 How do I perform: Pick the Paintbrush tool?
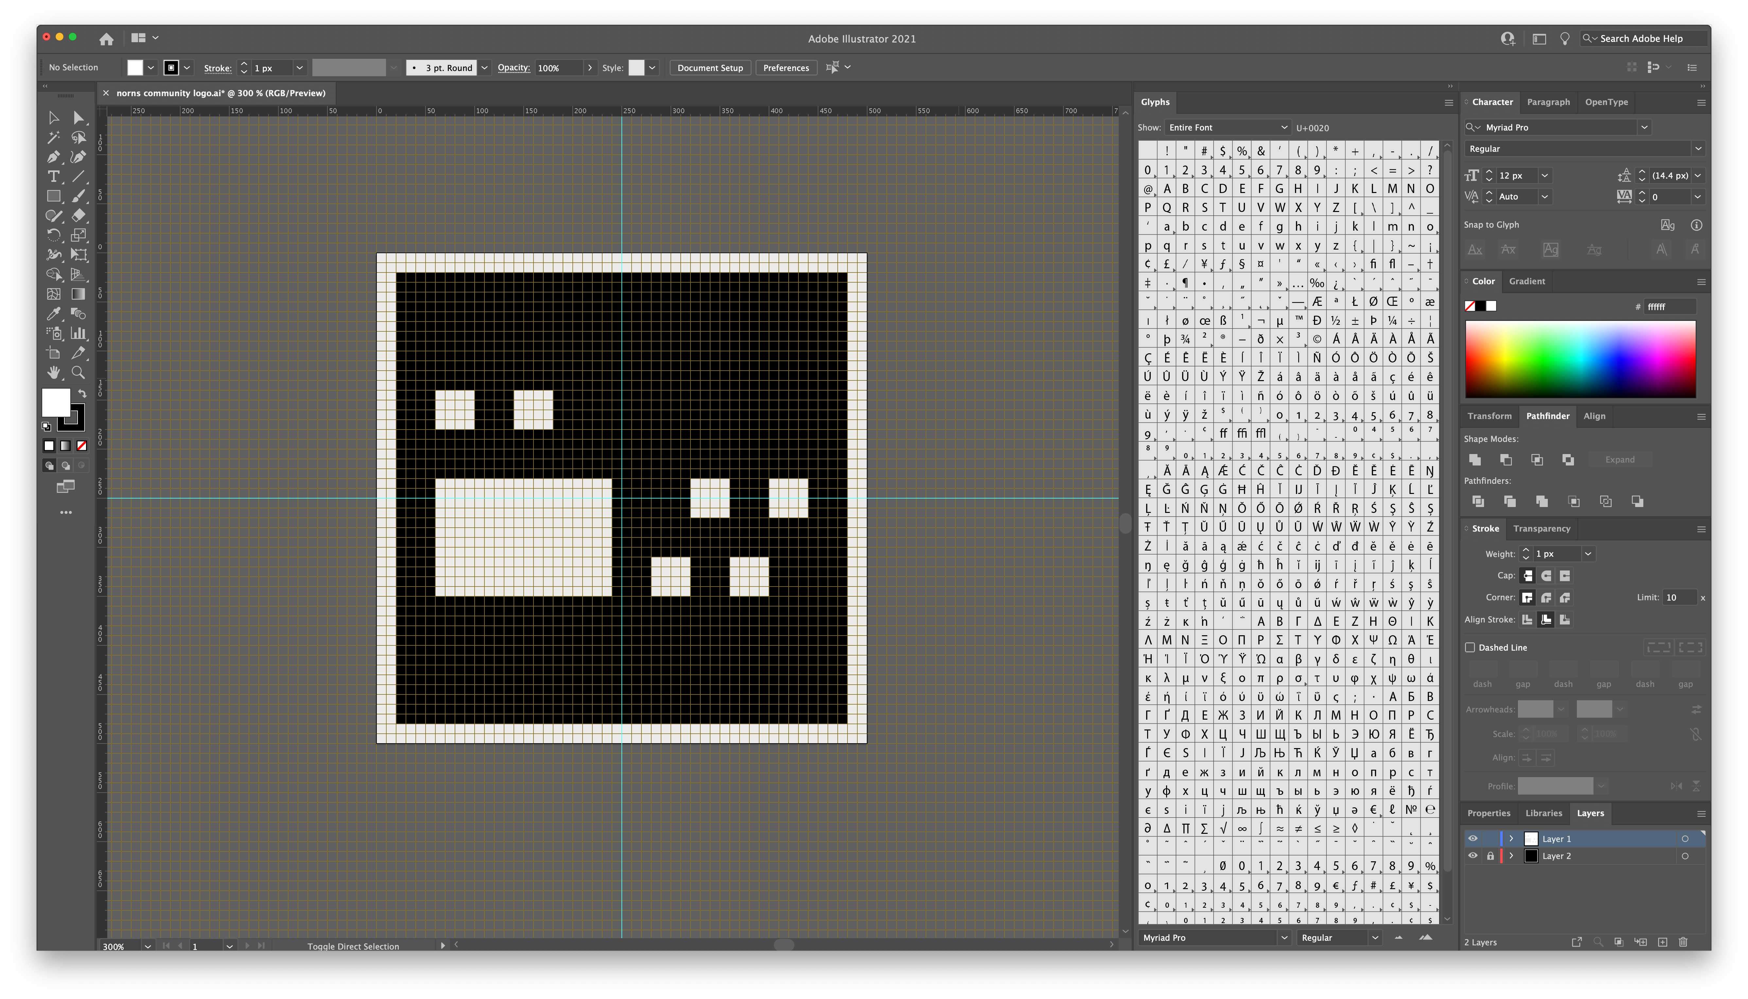pos(79,196)
